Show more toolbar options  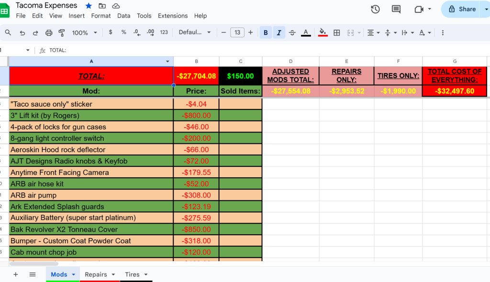coord(443,33)
